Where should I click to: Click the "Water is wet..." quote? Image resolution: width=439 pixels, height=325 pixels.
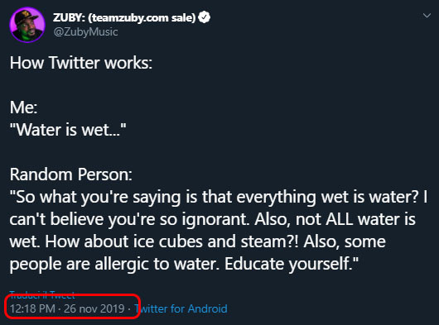pyautogui.click(x=68, y=130)
